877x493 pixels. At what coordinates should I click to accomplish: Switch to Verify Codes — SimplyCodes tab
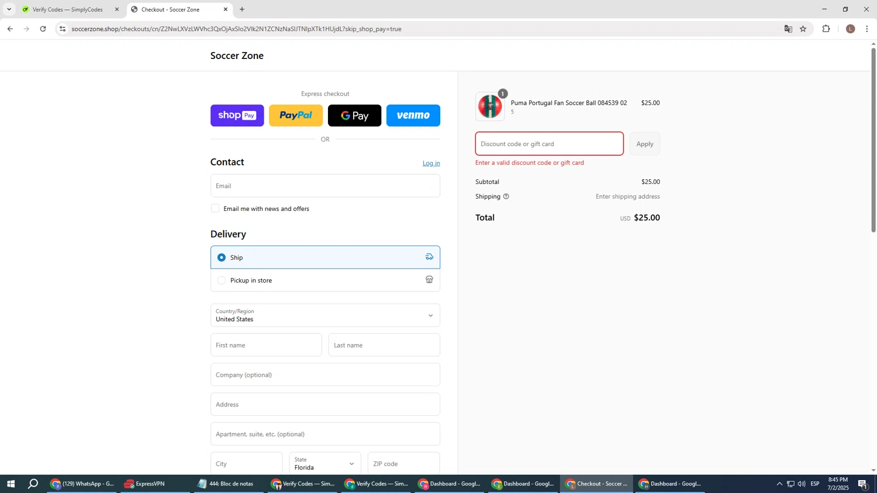point(70,9)
